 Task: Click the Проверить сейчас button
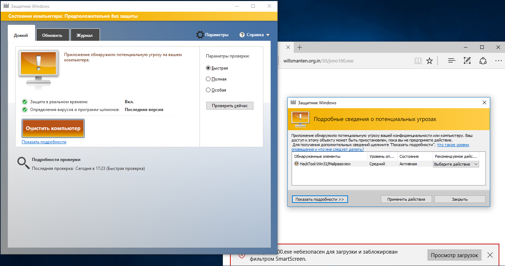pos(230,106)
